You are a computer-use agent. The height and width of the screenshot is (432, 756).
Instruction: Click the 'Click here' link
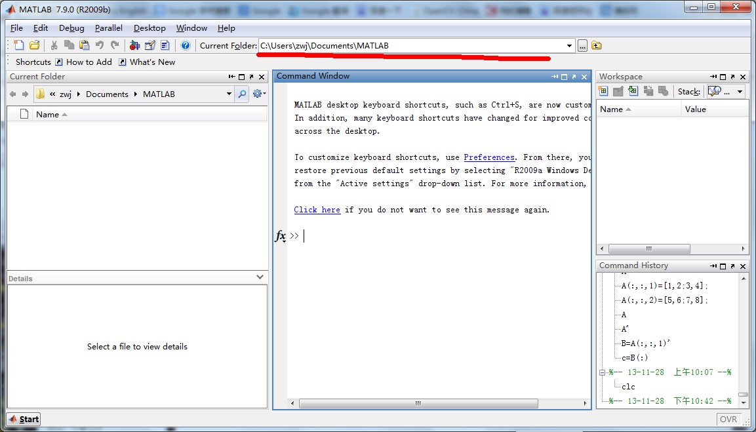point(317,210)
